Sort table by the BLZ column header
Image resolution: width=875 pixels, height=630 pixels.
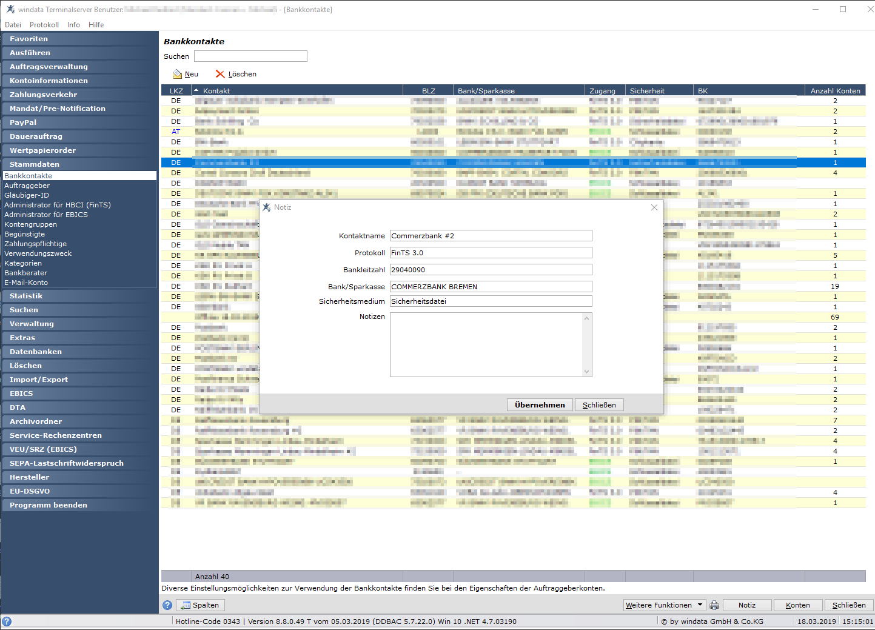pos(428,91)
